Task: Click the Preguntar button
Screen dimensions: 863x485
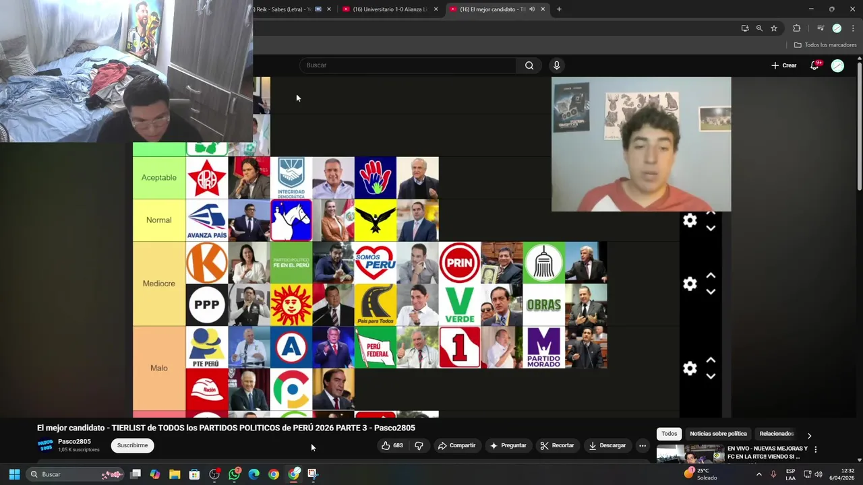Action: click(x=508, y=445)
